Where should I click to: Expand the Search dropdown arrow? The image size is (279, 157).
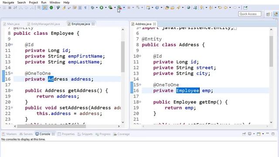click(183, 8)
